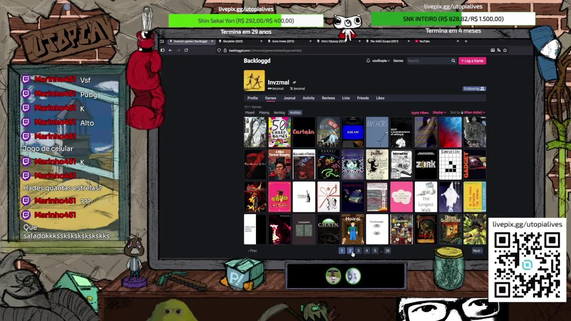
Task: Open the When Added sort dropdown
Action: coord(474,113)
